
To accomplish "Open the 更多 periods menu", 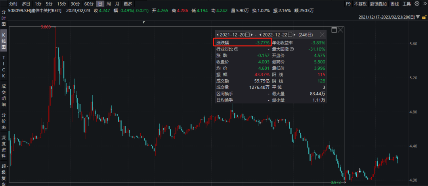I will point(128,4).
